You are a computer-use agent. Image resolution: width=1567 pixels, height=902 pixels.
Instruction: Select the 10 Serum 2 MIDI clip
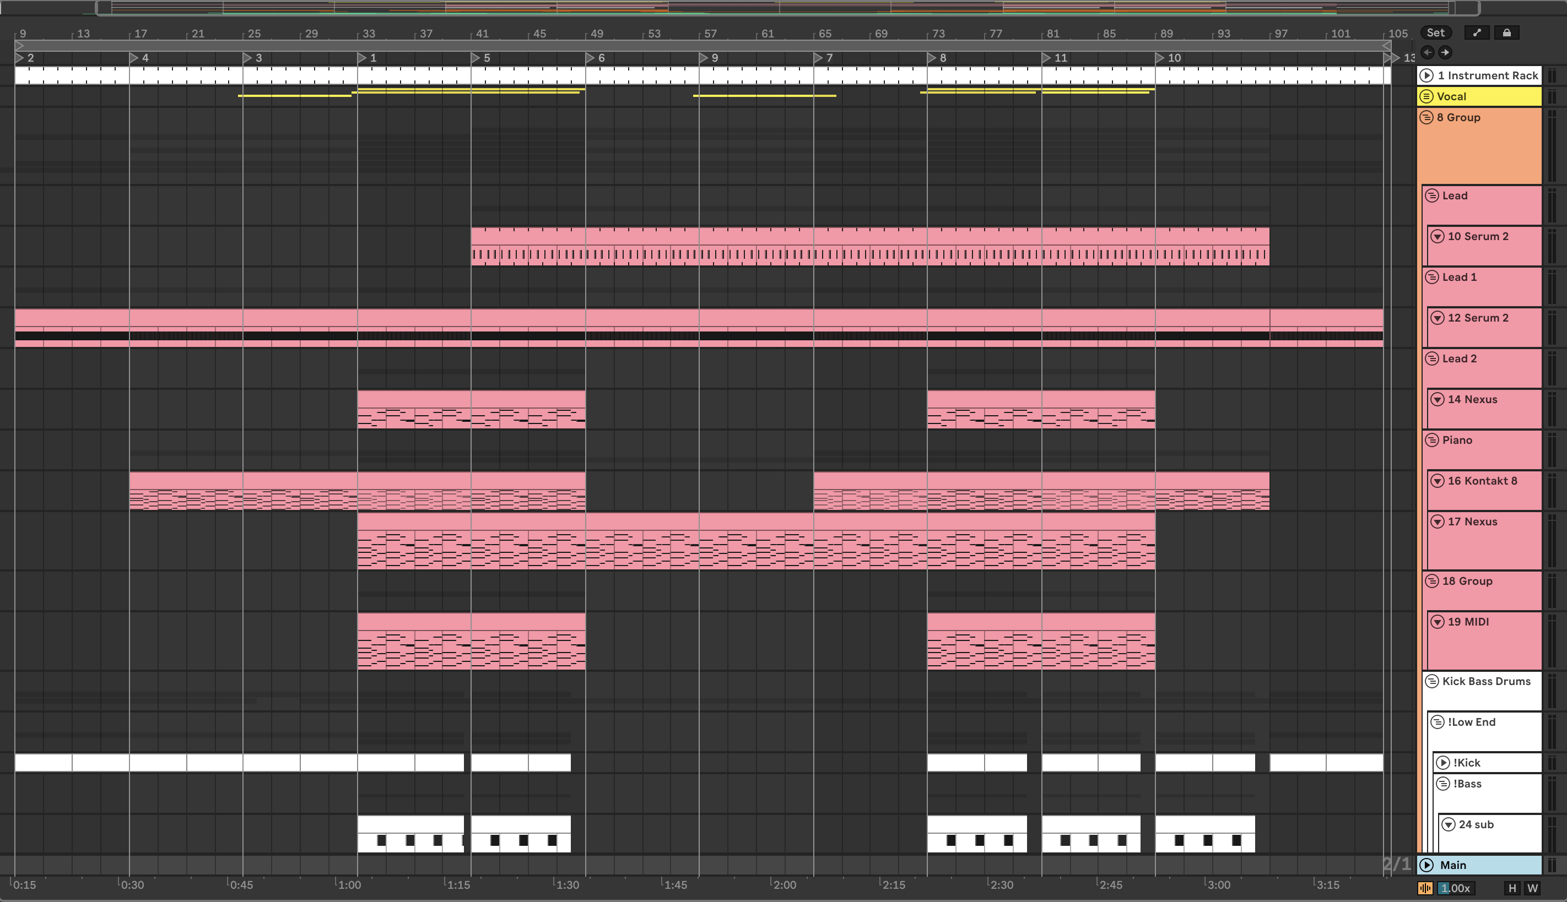coord(869,247)
